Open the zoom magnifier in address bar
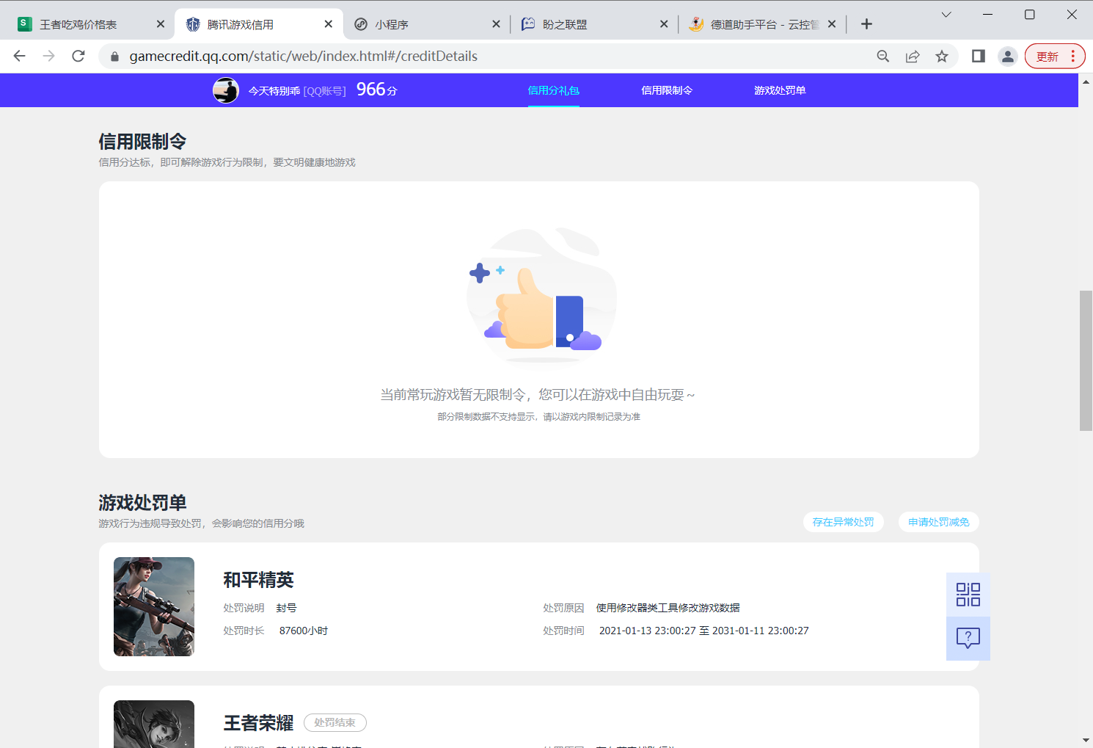The width and height of the screenshot is (1093, 748). (x=883, y=56)
